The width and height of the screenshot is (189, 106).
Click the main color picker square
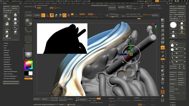pos(29,65)
